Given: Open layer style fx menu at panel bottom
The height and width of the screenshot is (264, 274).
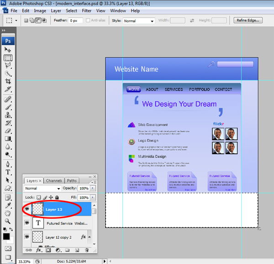Looking at the screenshot, I should [x=39, y=250].
